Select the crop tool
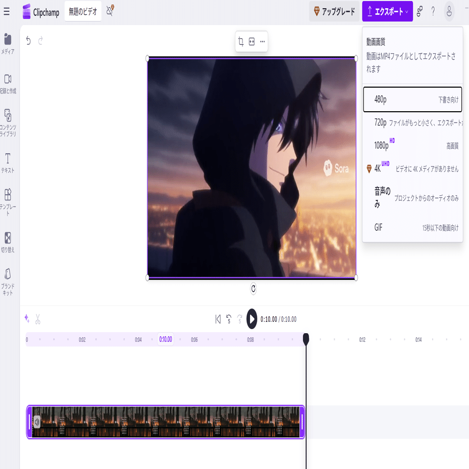Image resolution: width=469 pixels, height=469 pixels. tap(241, 42)
